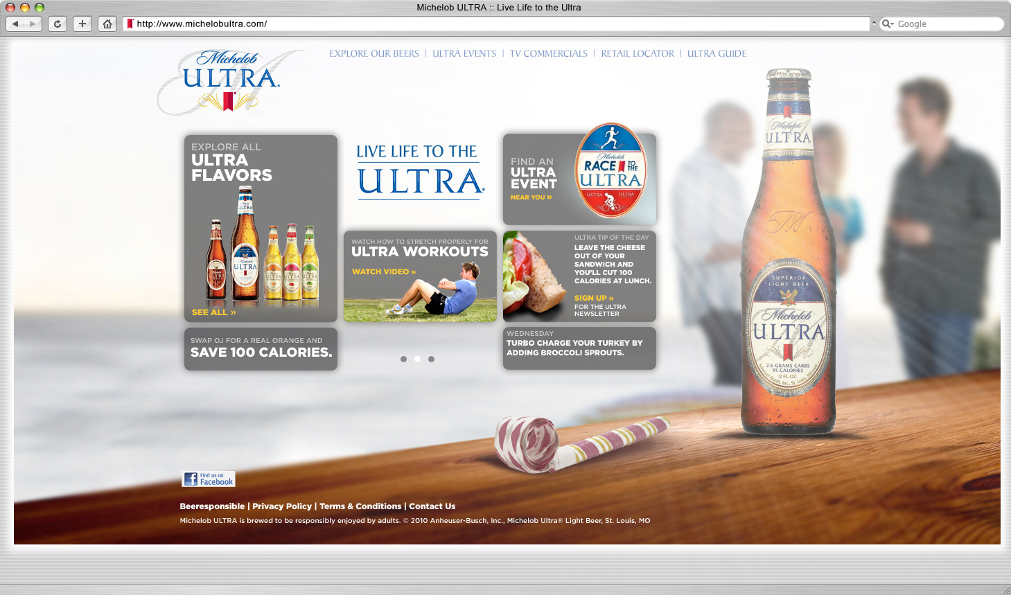Focus the Google search field
Screen dimensions: 1011x595
point(942,24)
